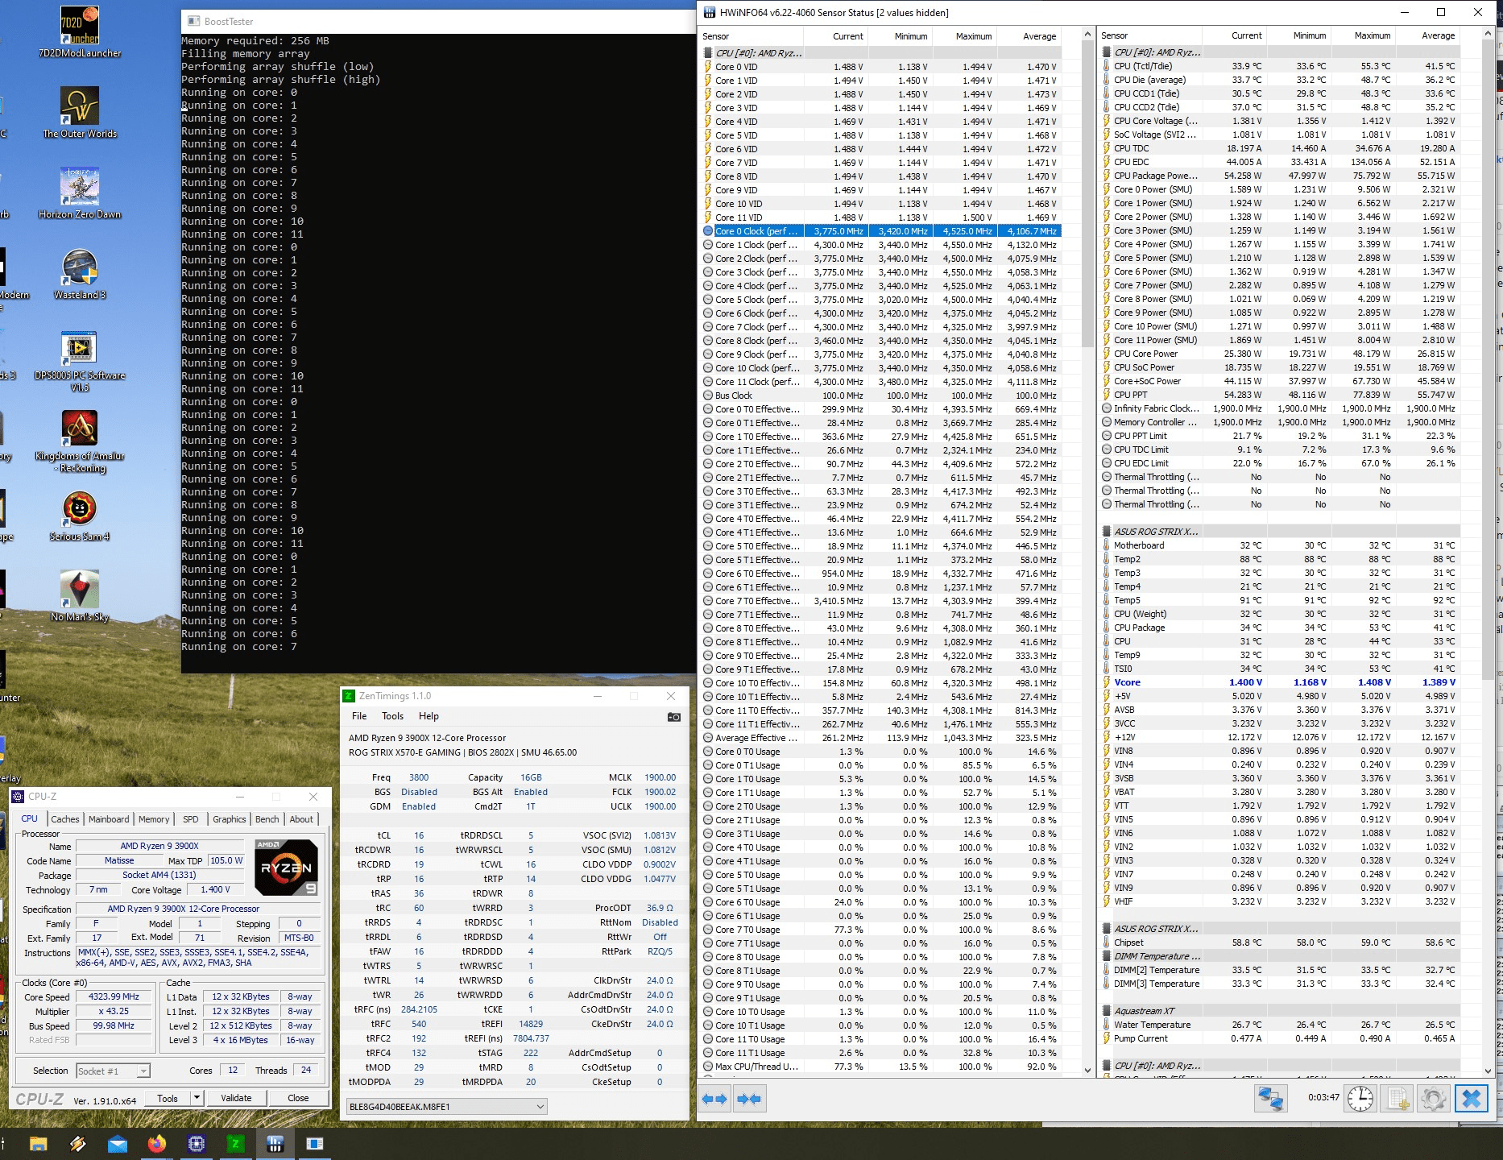This screenshot has height=1160, width=1503.
Task: Switch to BoostTester window taskbar icon
Action: point(314,1144)
